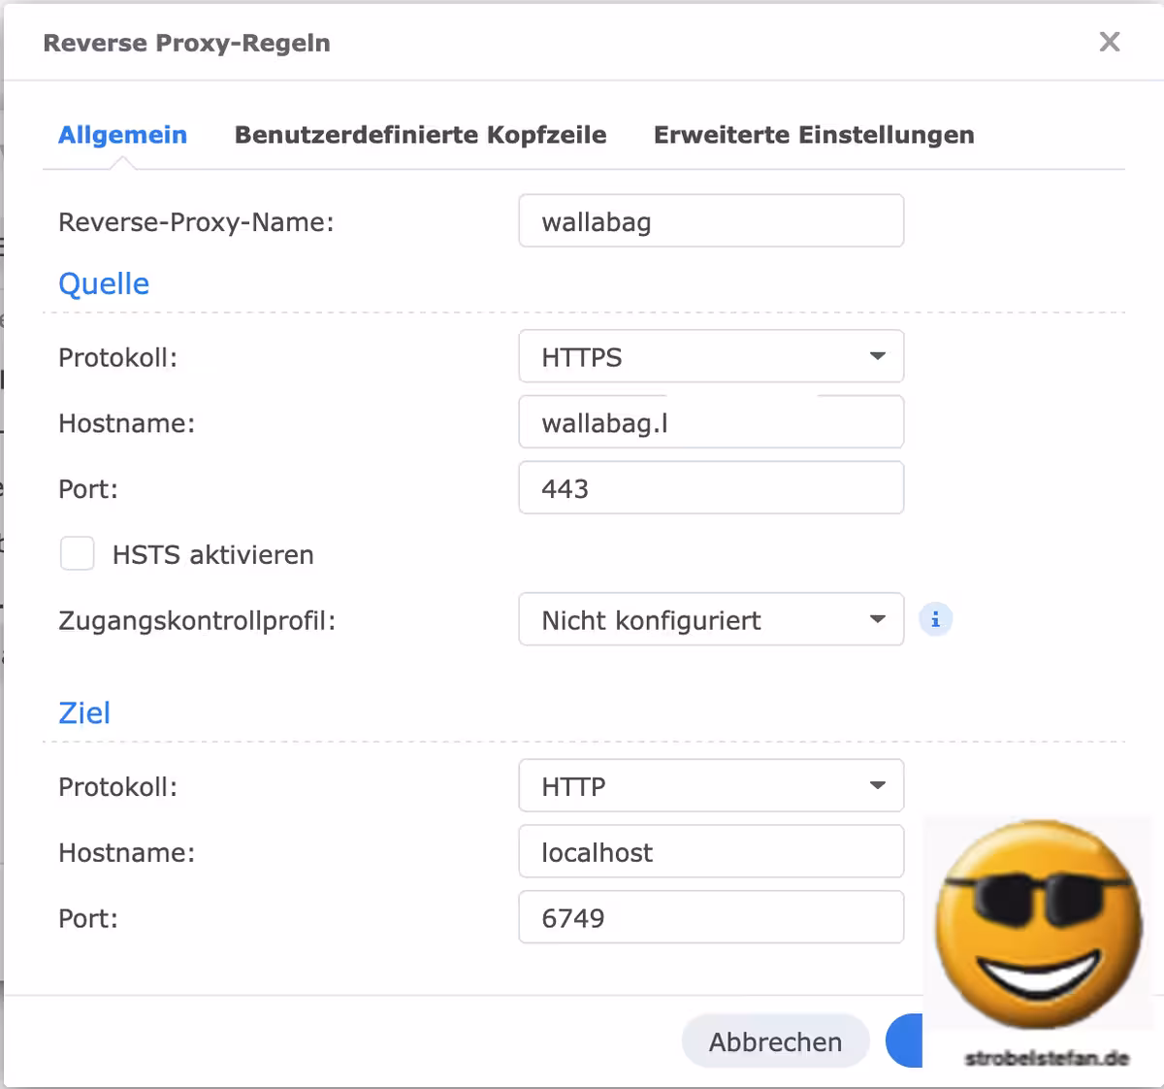This screenshot has width=1164, height=1089.
Task: Switch to the Allgemein tab
Action: click(x=122, y=135)
